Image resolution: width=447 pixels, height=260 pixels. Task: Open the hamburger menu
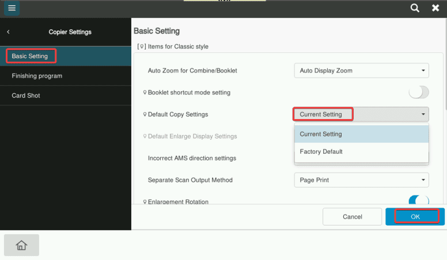click(12, 8)
